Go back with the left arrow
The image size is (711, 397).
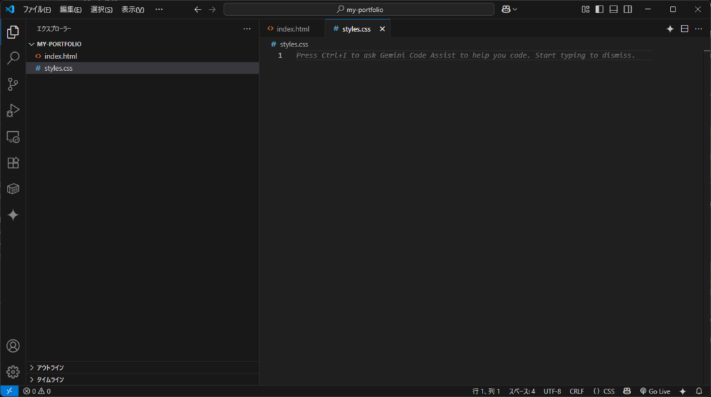198,9
